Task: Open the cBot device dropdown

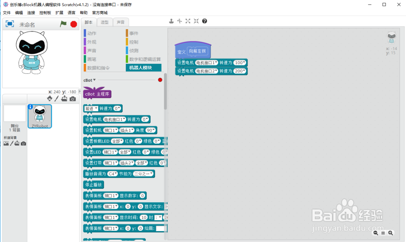Action: [89, 80]
